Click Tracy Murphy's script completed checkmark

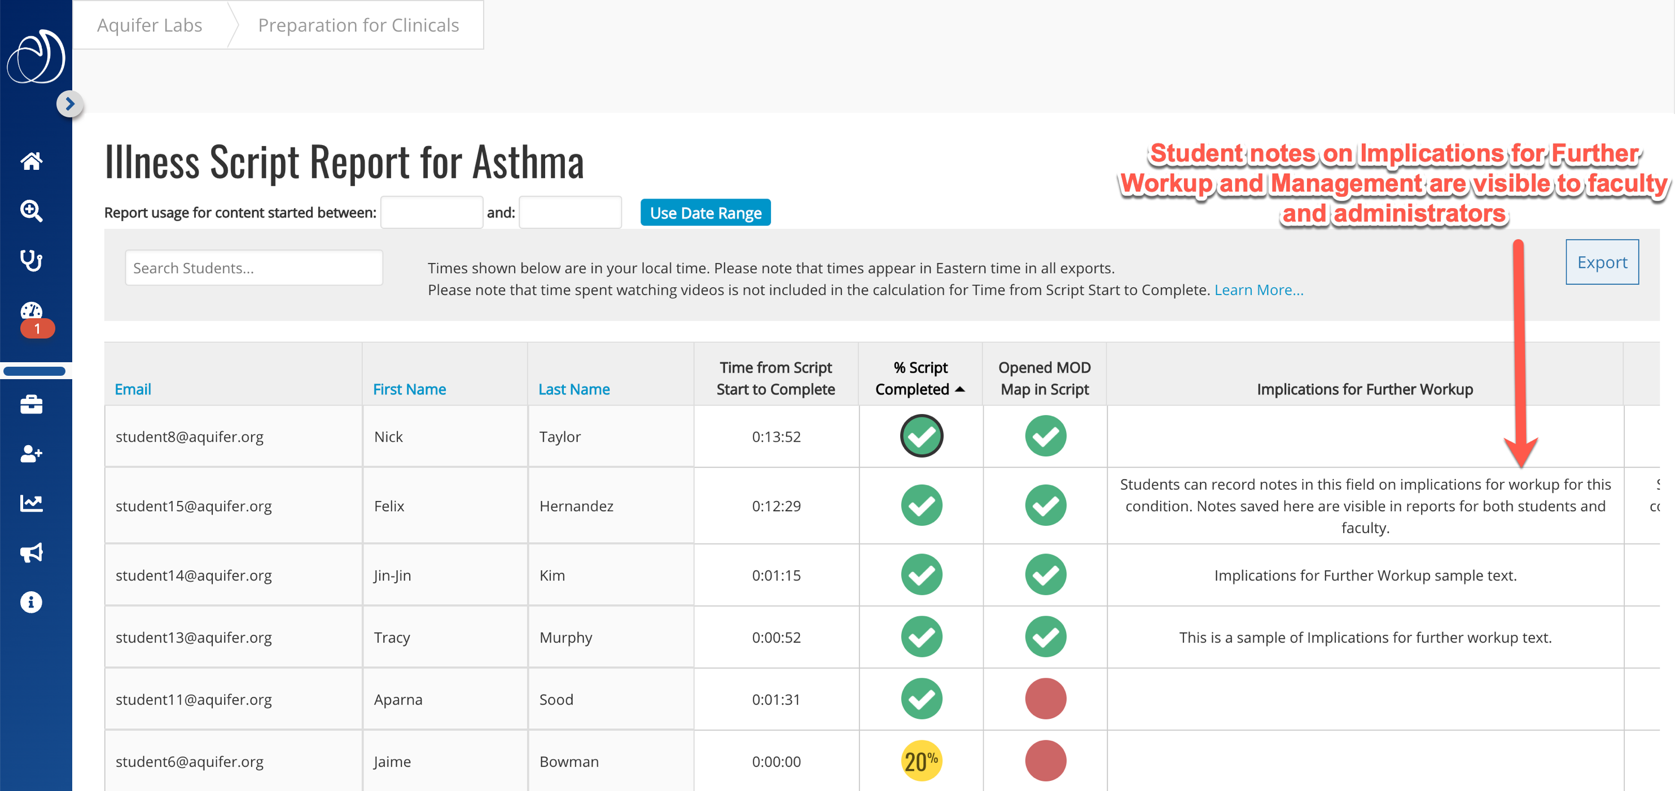(922, 637)
